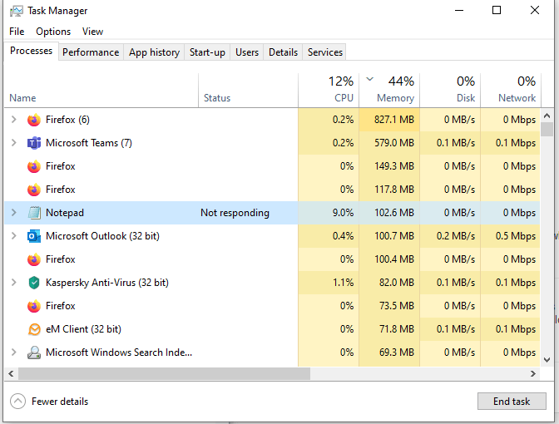Click the horizontal scrollbar left arrow
Image resolution: width=559 pixels, height=424 pixels.
click(x=11, y=374)
